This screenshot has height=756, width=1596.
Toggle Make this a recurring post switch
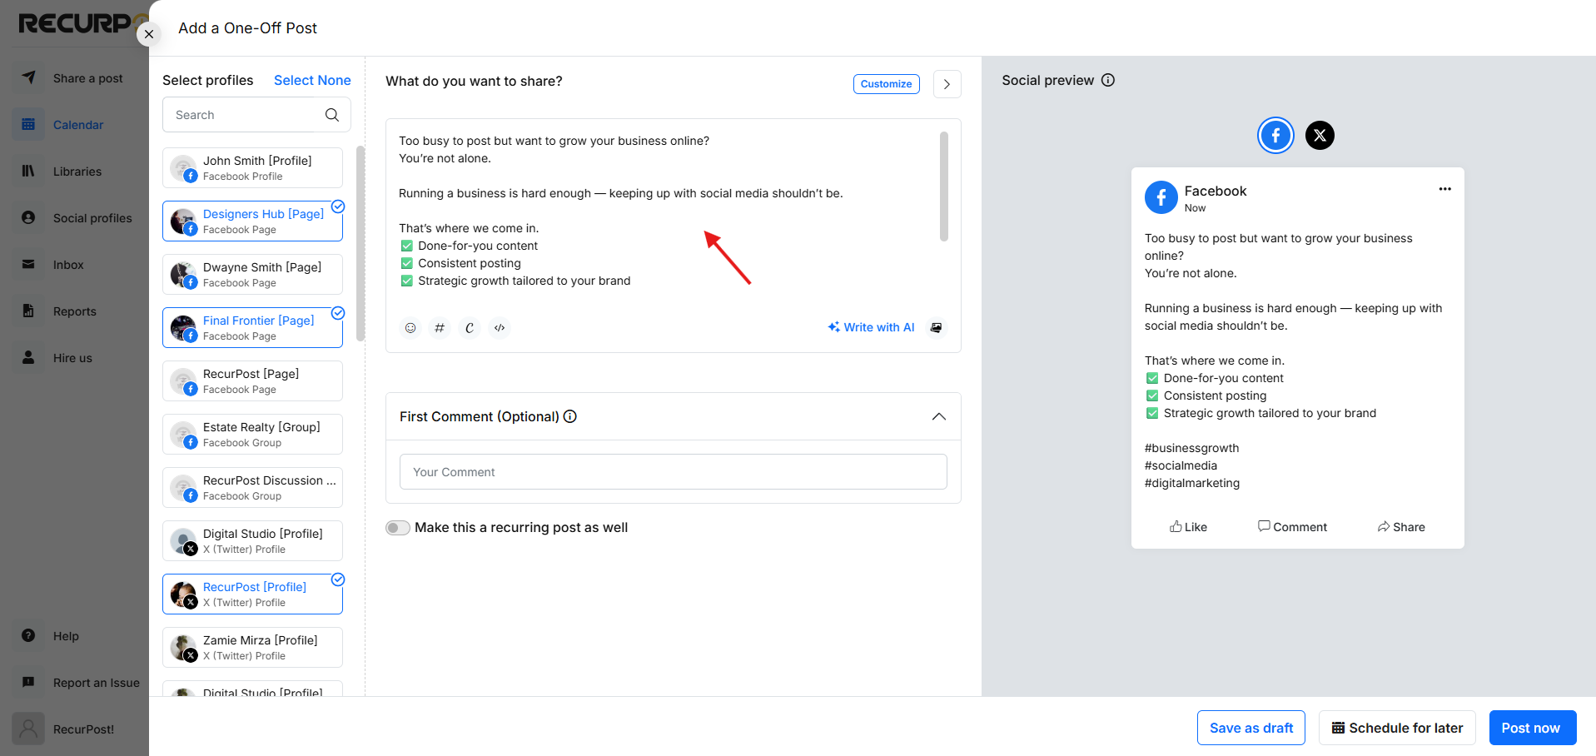(398, 528)
